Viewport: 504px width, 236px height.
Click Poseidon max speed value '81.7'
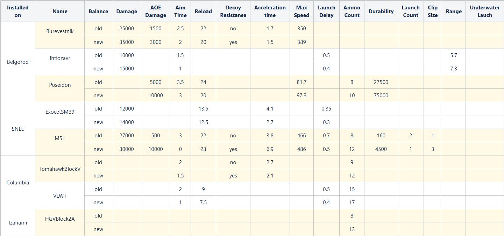coord(301,82)
